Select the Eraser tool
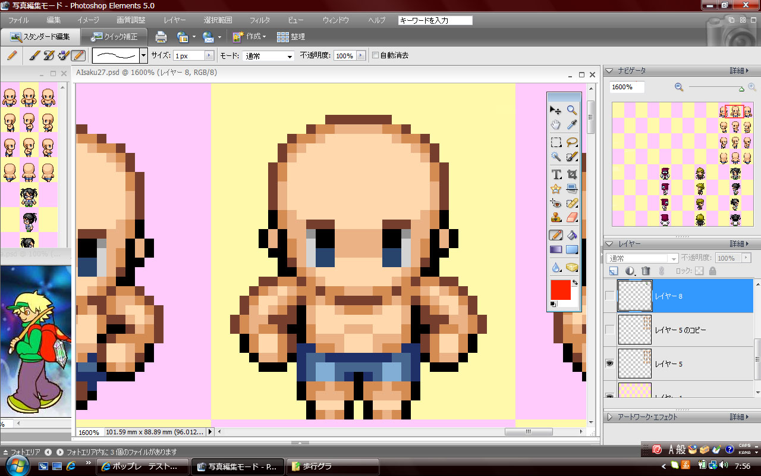 coord(572,218)
